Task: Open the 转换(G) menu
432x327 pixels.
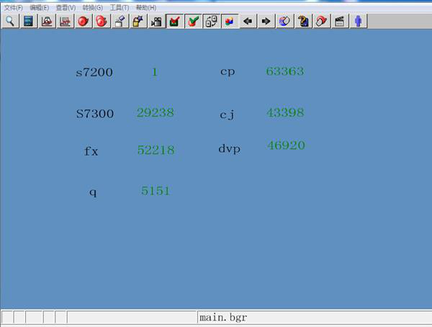Action: (x=93, y=8)
